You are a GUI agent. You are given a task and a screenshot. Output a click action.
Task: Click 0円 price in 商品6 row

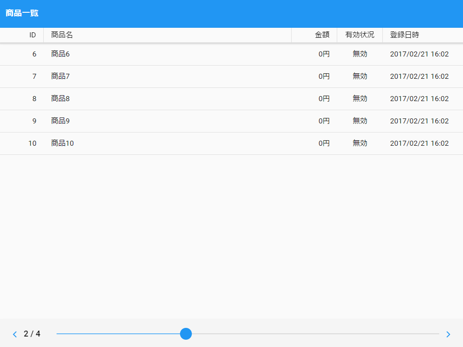point(324,54)
